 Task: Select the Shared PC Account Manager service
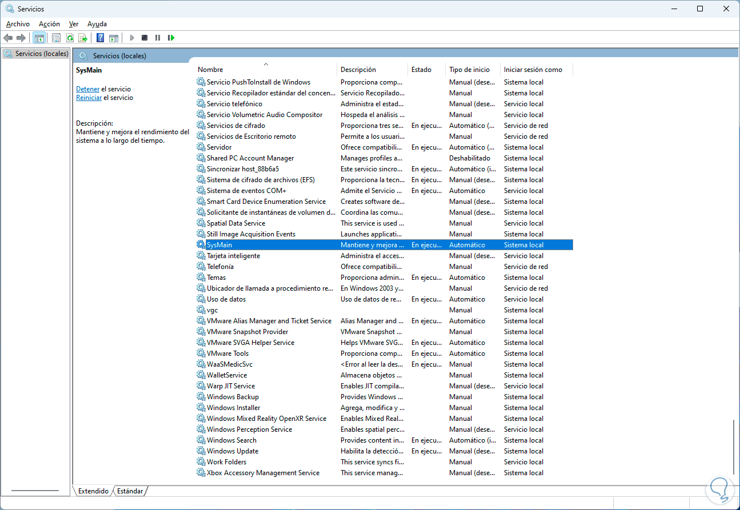tap(384, 158)
